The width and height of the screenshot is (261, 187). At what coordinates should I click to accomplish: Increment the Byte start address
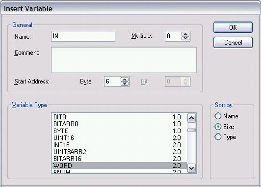(125, 80)
